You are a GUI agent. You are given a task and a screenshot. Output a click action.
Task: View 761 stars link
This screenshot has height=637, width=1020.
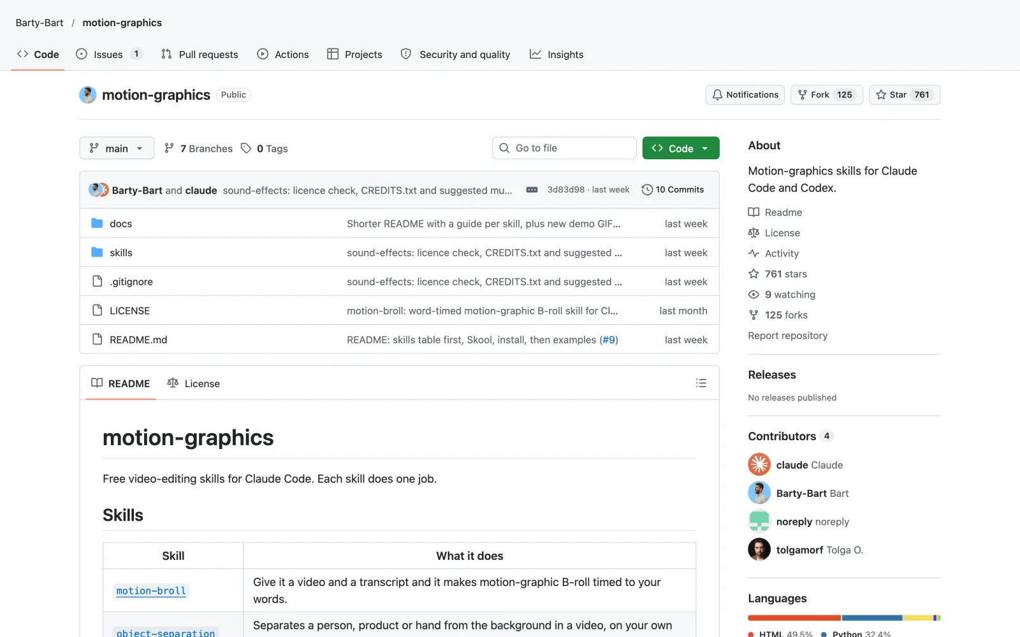pyautogui.click(x=778, y=274)
